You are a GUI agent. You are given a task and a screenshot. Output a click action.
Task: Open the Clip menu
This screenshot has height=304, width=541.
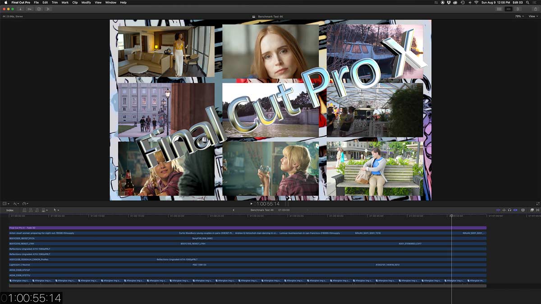point(75,3)
